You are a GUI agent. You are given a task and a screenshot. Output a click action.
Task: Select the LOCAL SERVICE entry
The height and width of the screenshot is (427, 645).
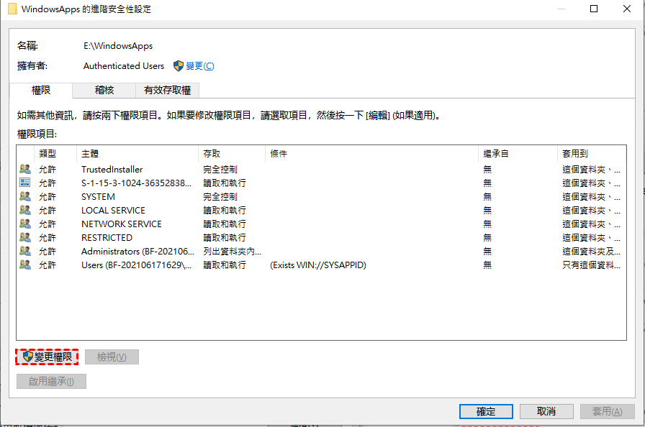113,210
